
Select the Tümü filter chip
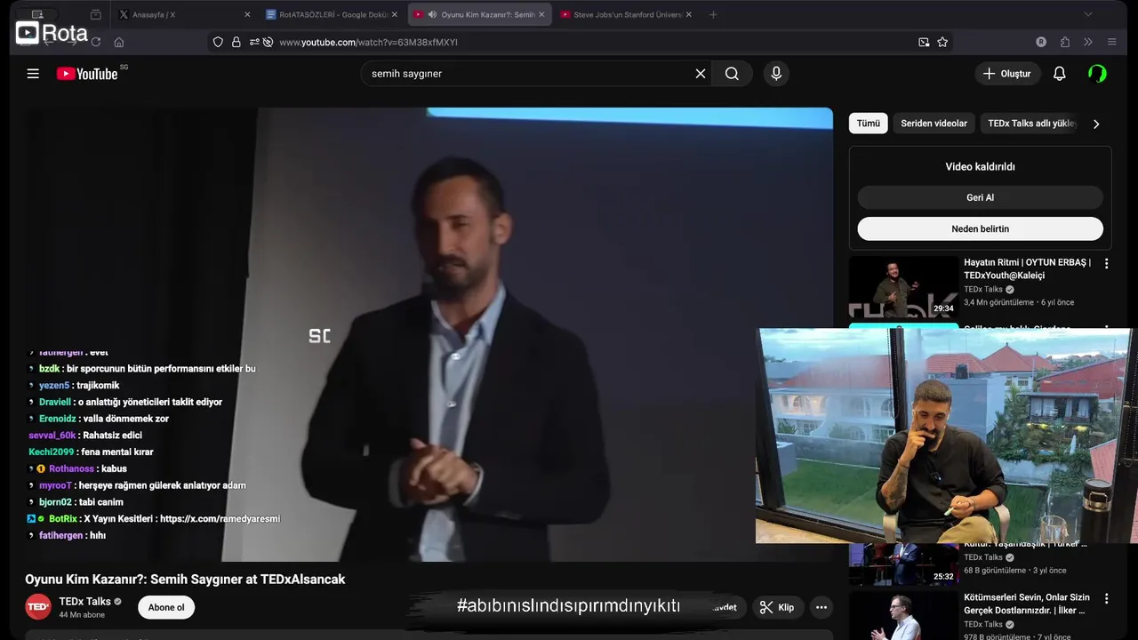pos(869,124)
